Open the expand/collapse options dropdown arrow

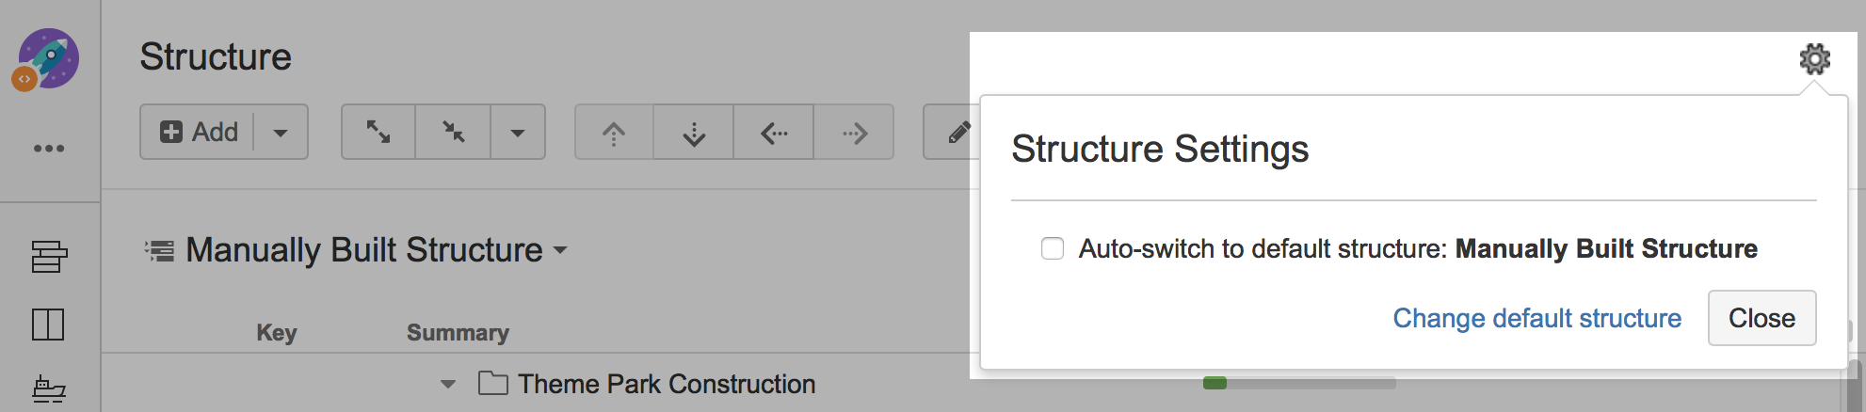click(x=518, y=133)
